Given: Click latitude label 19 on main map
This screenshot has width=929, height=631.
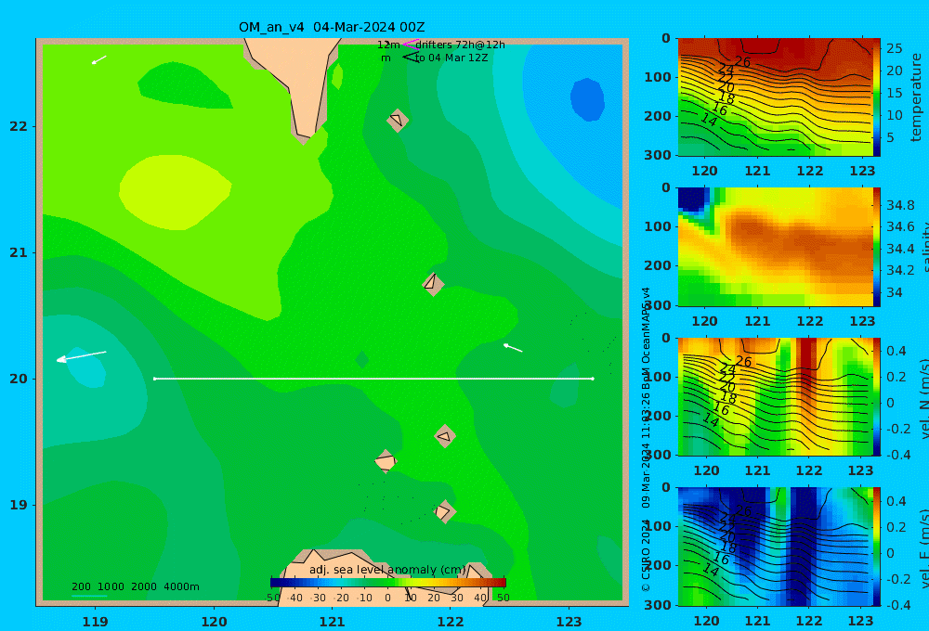Looking at the screenshot, I should (19, 505).
